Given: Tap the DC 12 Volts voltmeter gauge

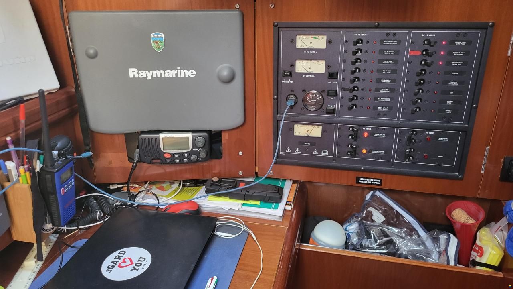Looking at the screenshot, I should (x=311, y=41).
